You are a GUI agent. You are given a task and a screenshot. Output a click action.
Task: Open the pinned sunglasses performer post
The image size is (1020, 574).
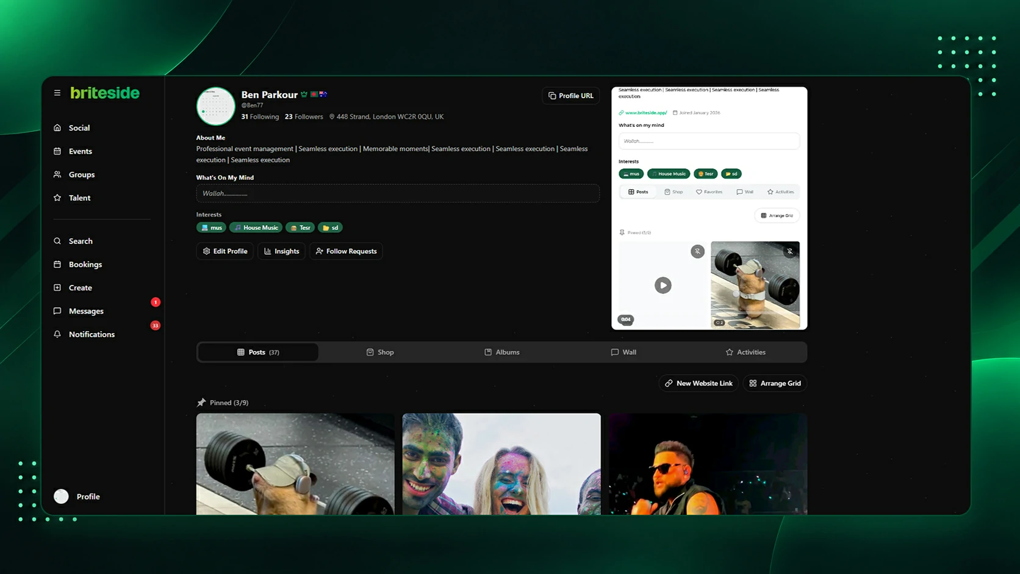(x=708, y=464)
